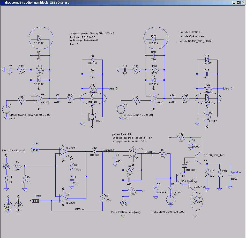Click the '.include OpAmps.sub' directive
Screen dimensions: 246x238
[x=192, y=36]
